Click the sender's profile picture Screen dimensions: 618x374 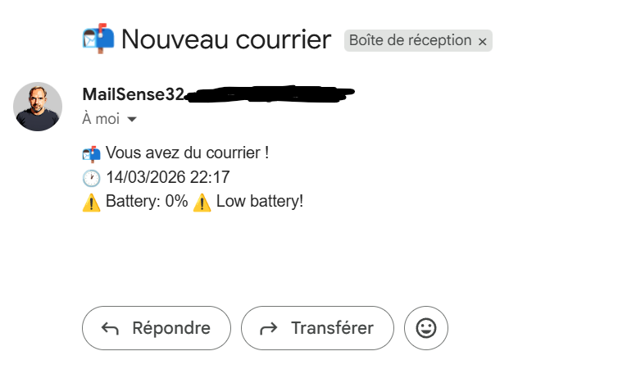tap(38, 107)
